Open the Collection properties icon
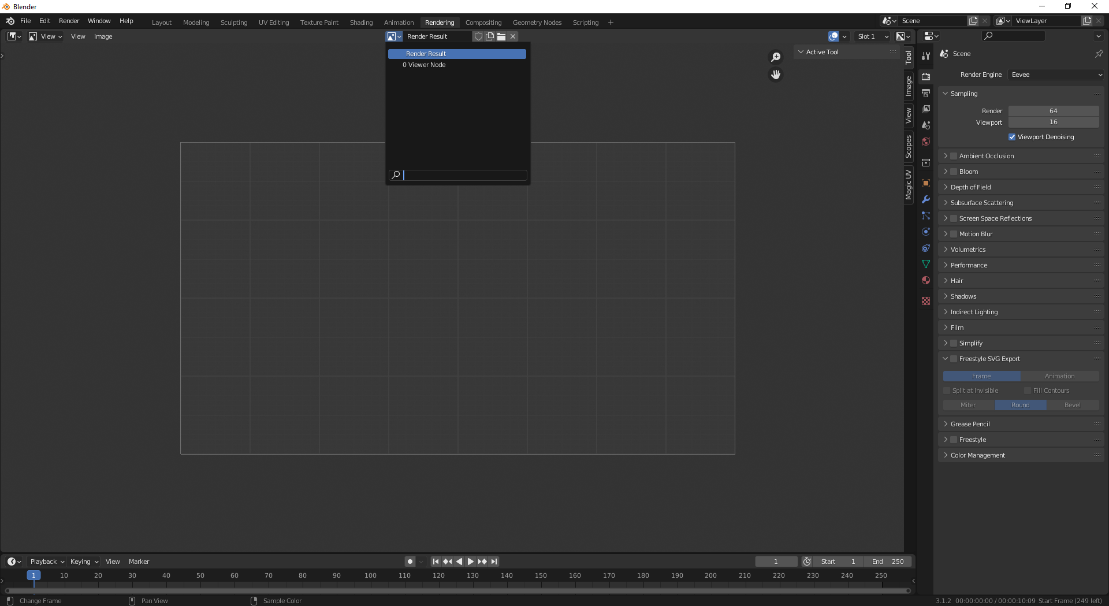Viewport: 1109px width, 606px height. (x=926, y=162)
